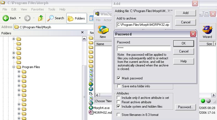Open the Search magnifier in Explorer toolbar
This screenshot has width=217, height=120.
(x=51, y=18)
